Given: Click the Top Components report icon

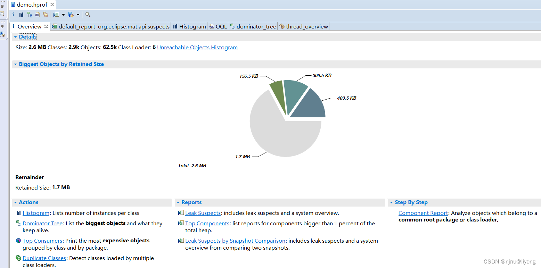Looking at the screenshot, I should click(181, 223).
